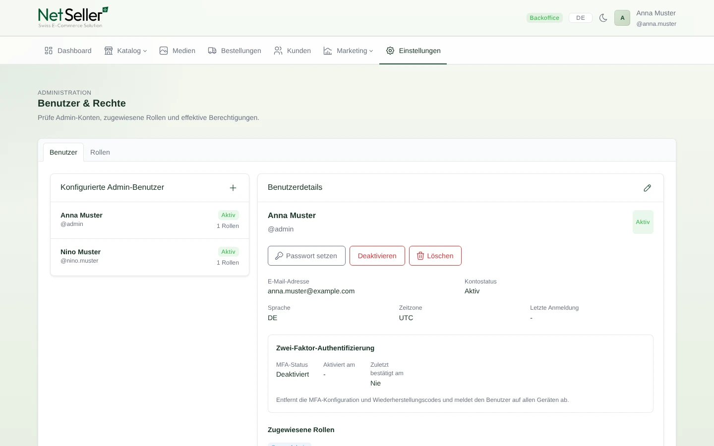Click the @anna.muster username in header
Viewport: 714px width, 446px height.
click(x=656, y=24)
